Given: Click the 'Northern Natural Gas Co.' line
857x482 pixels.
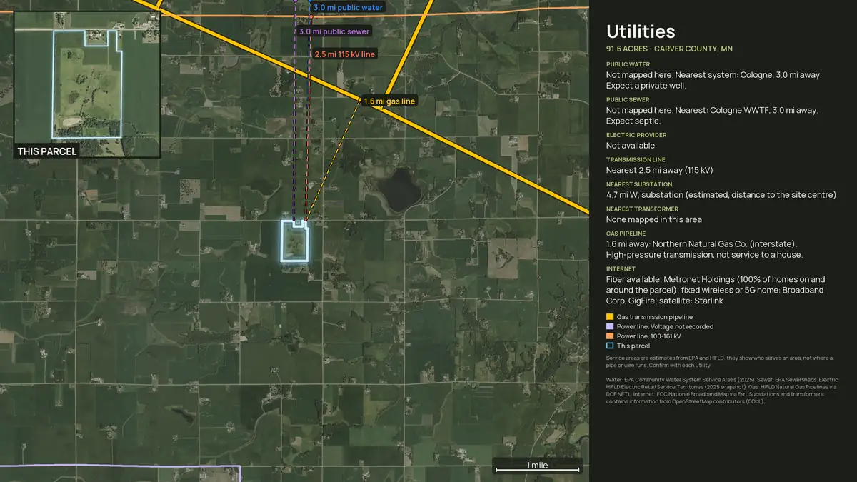Looking at the screenshot, I should [x=701, y=244].
